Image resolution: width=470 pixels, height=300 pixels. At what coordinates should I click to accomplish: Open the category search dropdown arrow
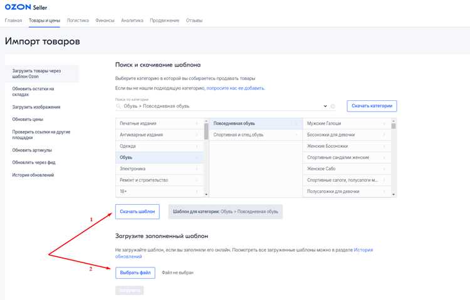(325, 106)
